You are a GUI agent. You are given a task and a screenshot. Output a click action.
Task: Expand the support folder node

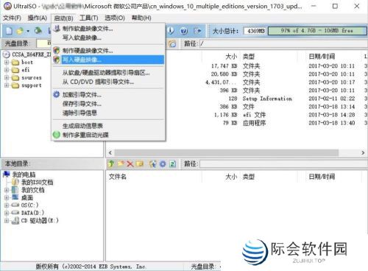pyautogui.click(x=7, y=85)
